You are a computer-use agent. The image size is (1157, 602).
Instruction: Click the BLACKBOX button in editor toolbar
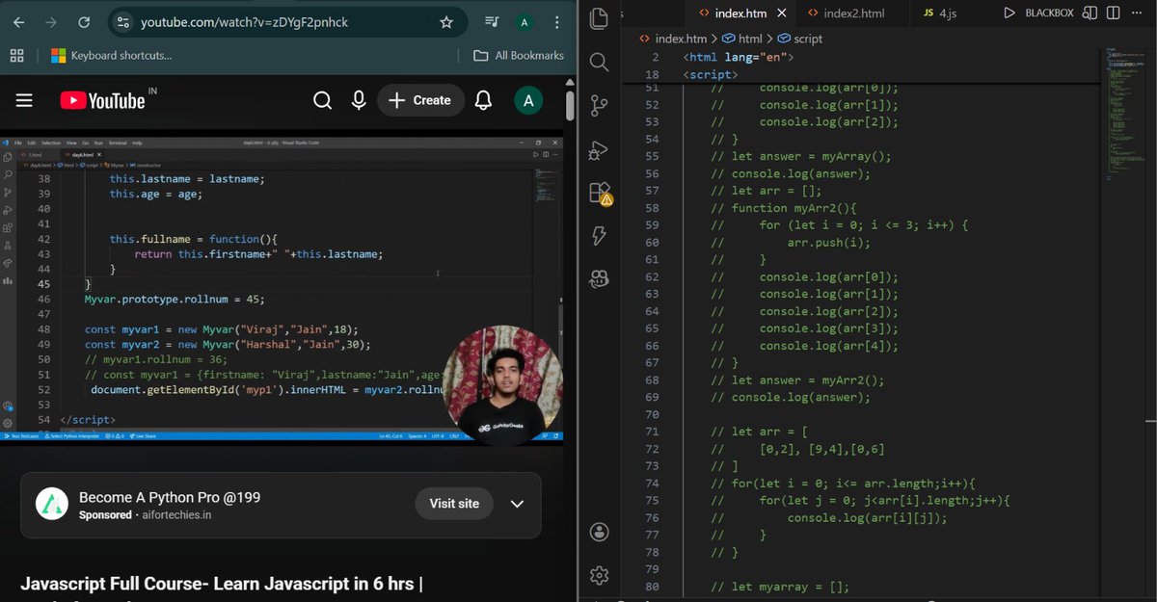coord(1049,13)
